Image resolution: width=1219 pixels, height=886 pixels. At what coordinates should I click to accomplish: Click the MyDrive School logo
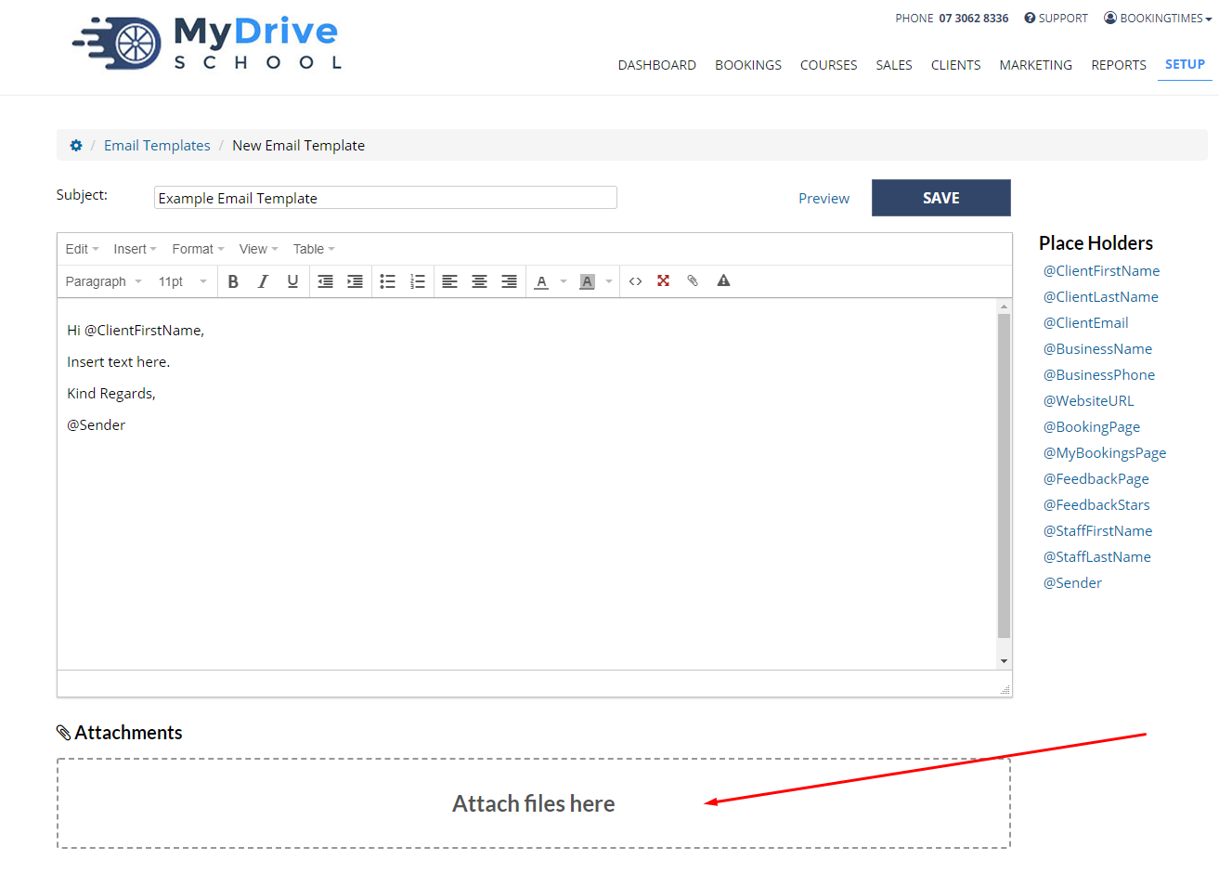tap(208, 44)
